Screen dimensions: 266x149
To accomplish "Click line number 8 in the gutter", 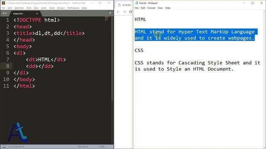I will pos(7,66).
